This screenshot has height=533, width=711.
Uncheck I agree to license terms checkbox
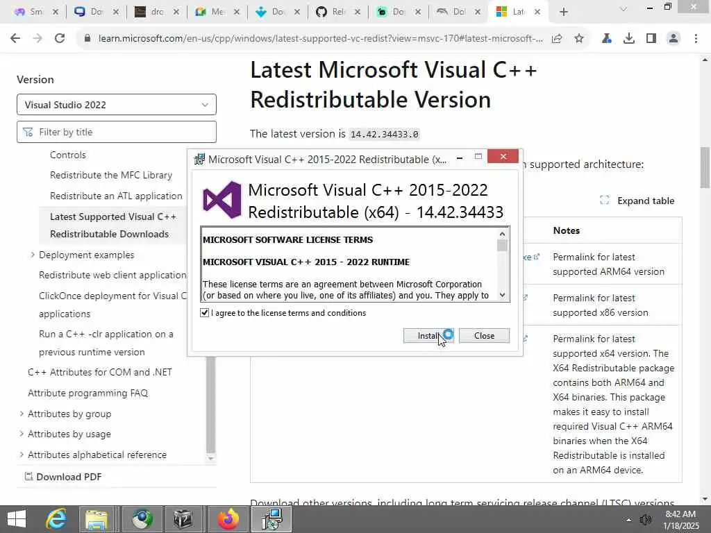(x=205, y=313)
